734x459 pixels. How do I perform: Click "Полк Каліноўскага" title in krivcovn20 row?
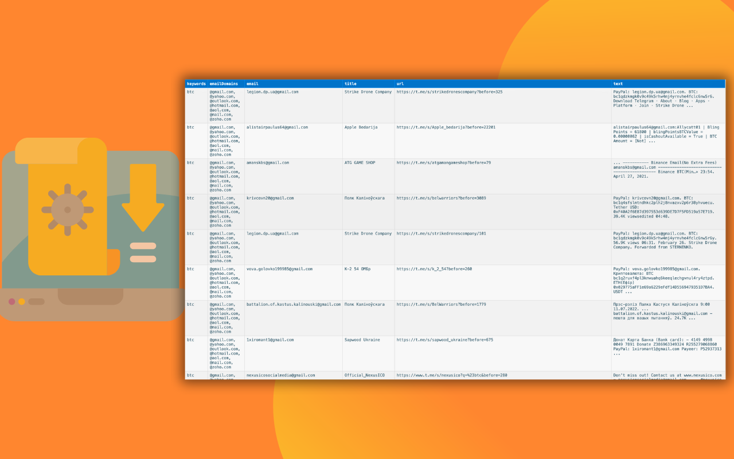[x=364, y=199]
